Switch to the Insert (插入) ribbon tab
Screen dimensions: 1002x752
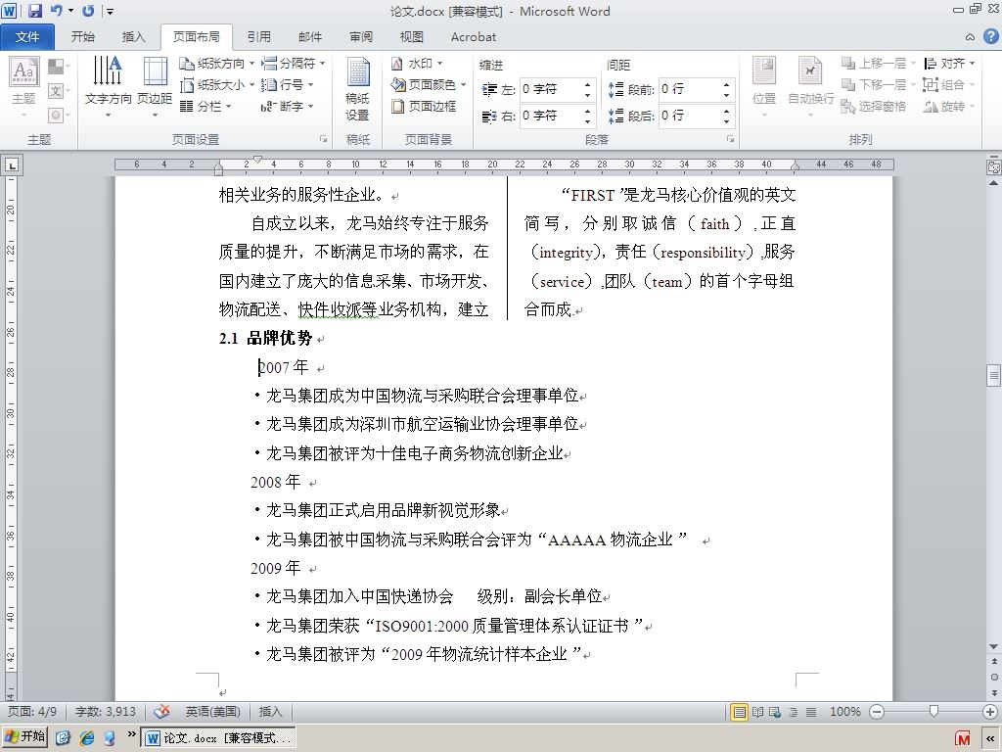coord(133,37)
